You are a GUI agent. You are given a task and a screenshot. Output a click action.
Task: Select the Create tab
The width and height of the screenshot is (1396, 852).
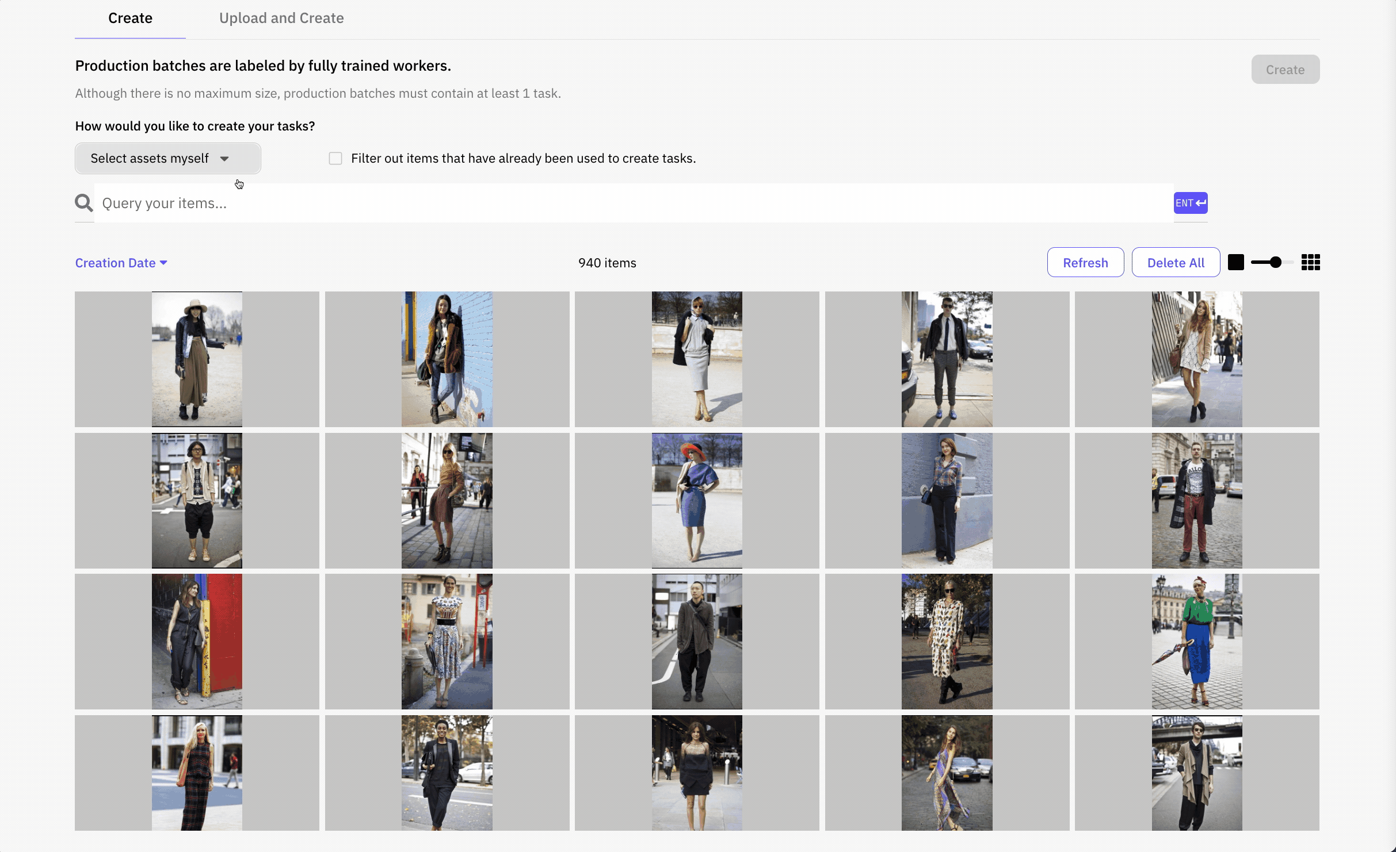click(x=130, y=18)
